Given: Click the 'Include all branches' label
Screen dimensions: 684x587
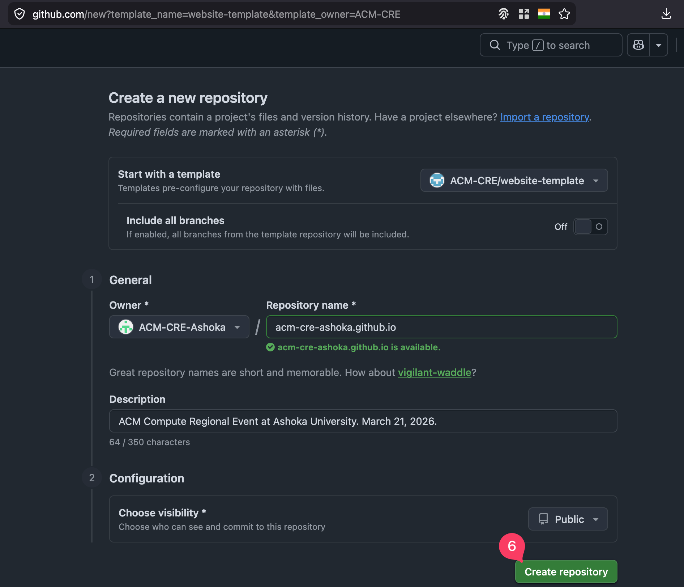Looking at the screenshot, I should coord(175,220).
